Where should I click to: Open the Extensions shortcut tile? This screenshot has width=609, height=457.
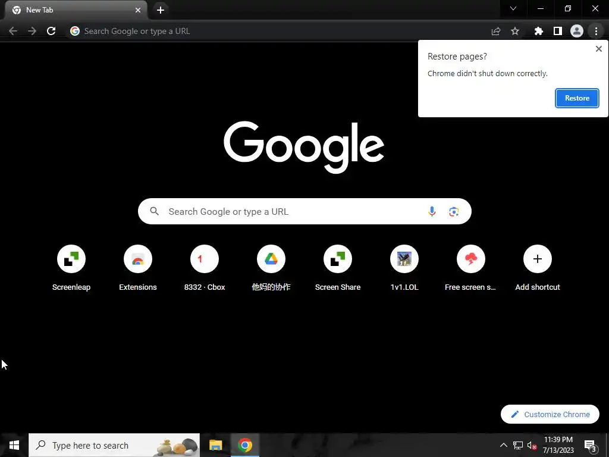coord(138,268)
